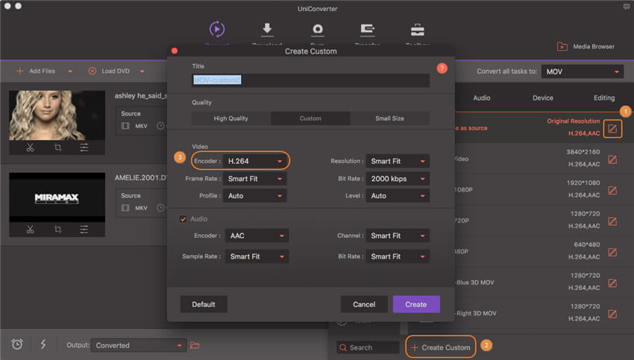Open effects settings icon under ashley video

pyautogui.click(x=84, y=148)
